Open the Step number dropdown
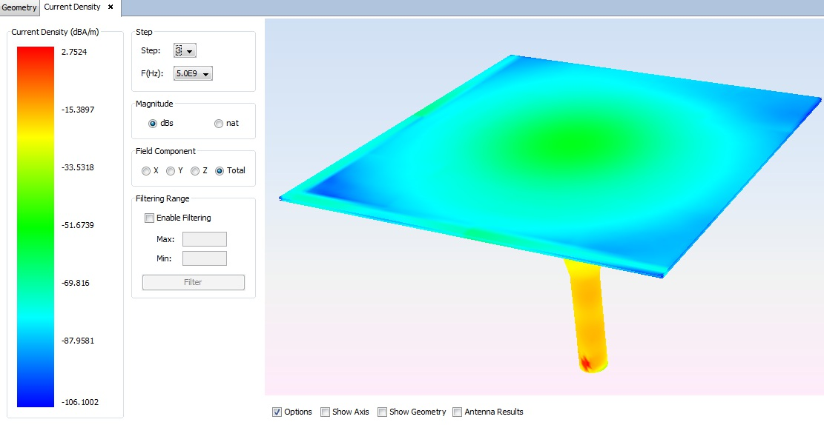The width and height of the screenshot is (824, 425). point(185,50)
